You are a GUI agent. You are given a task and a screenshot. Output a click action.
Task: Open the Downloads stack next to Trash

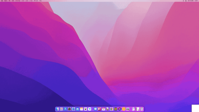pos(138,109)
